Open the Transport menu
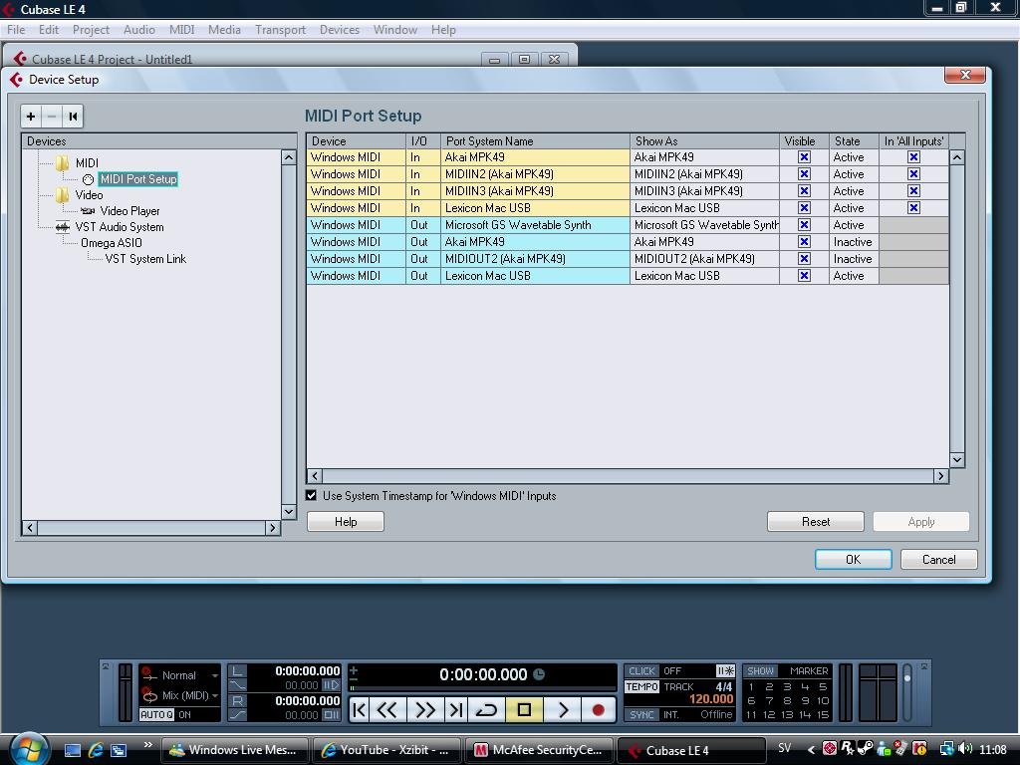The width and height of the screenshot is (1020, 765). [280, 30]
